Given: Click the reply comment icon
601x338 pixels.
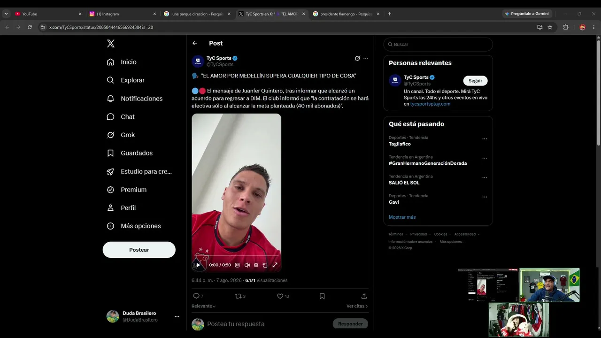Looking at the screenshot, I should point(196,296).
